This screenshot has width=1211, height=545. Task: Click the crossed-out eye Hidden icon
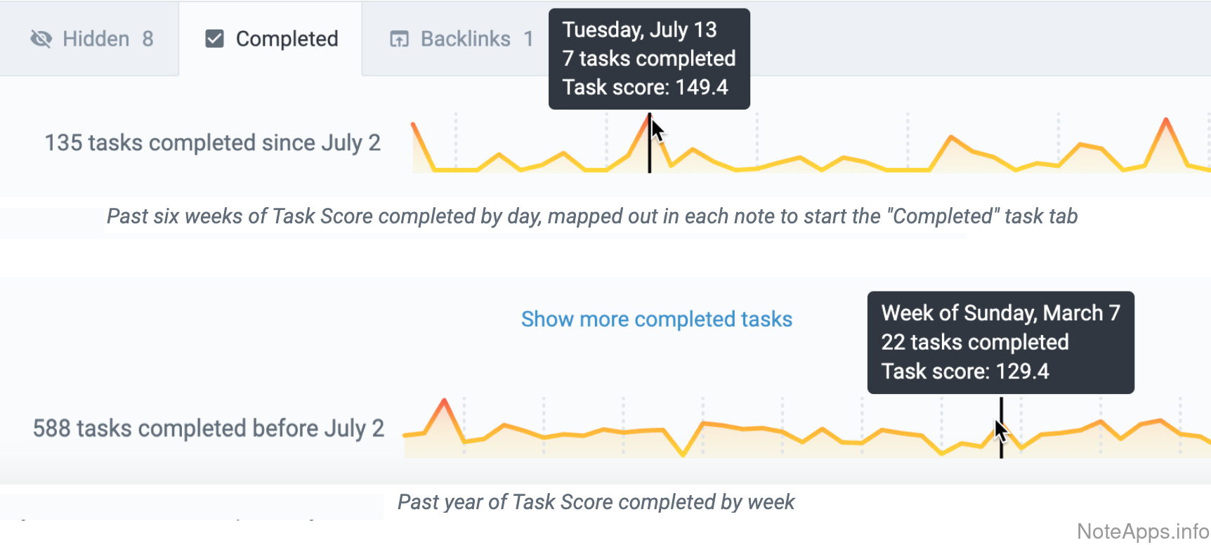41,39
